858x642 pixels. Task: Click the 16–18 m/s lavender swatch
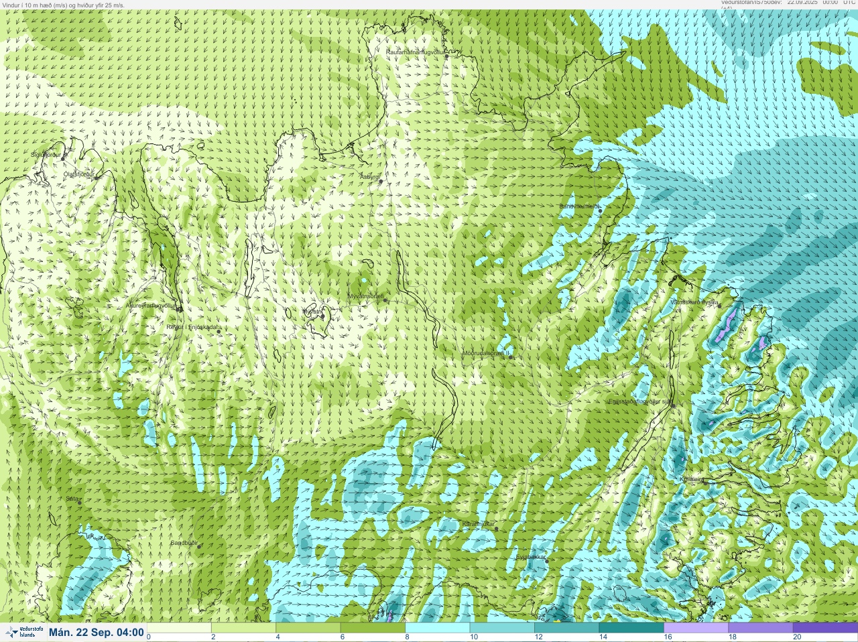[x=696, y=628]
